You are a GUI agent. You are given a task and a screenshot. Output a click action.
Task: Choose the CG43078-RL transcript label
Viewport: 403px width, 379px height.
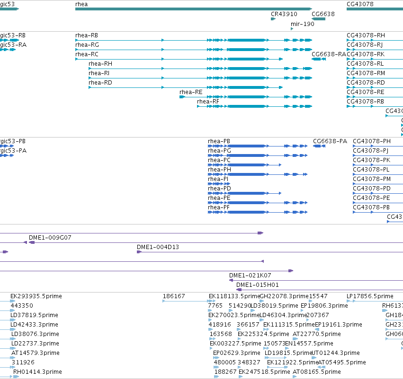pos(365,64)
